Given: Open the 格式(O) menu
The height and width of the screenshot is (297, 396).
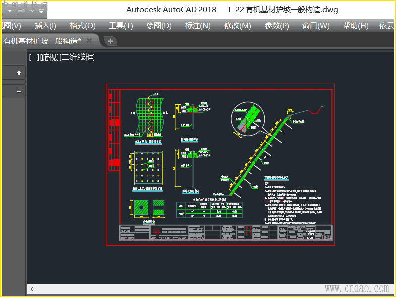Looking at the screenshot, I should [83, 26].
